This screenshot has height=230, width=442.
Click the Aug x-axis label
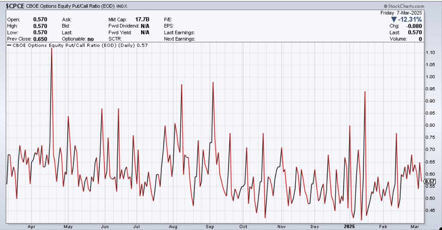coord(173,227)
